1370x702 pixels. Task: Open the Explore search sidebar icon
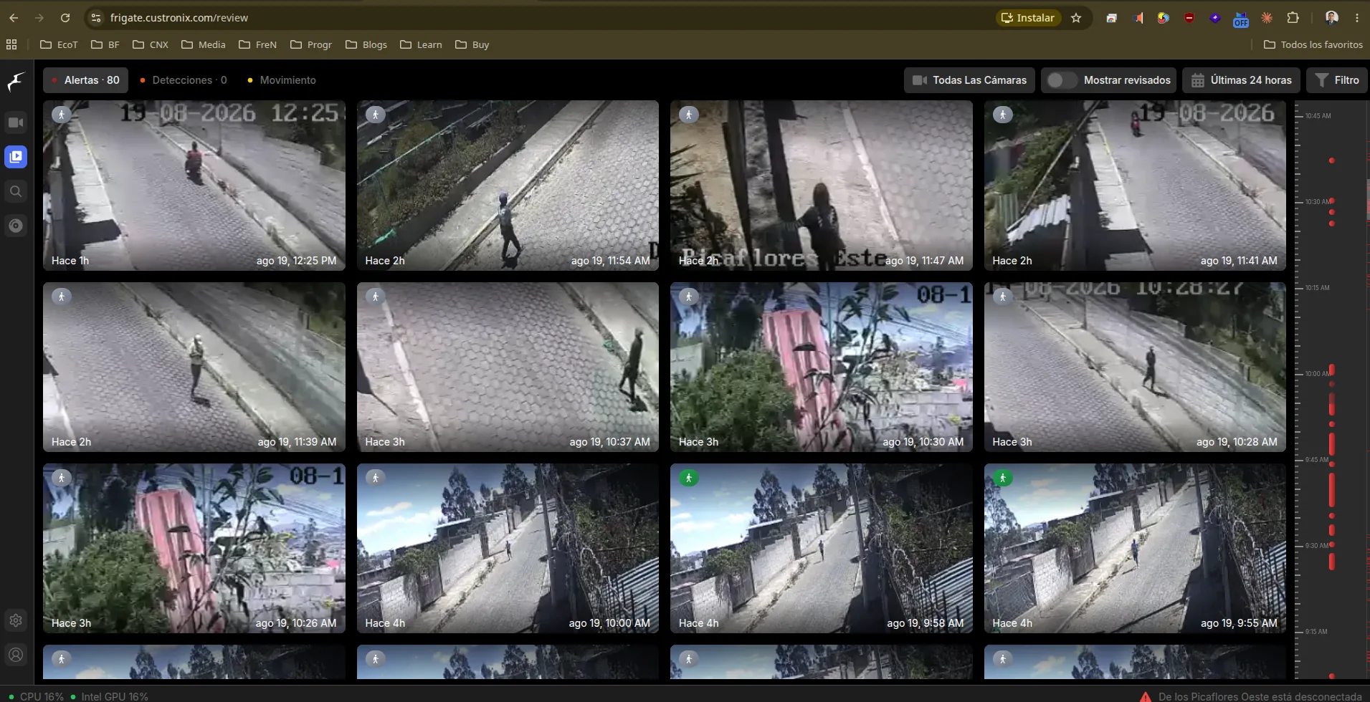(x=16, y=191)
